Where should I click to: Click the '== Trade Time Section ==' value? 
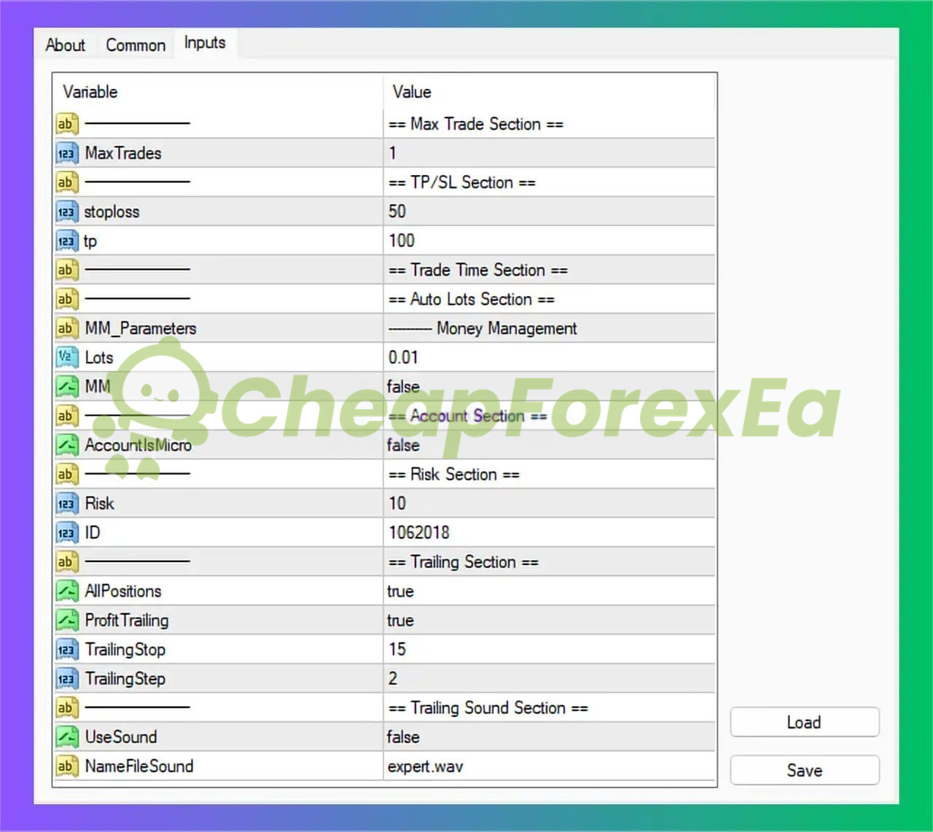coord(478,270)
